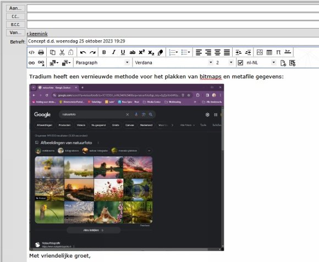Image resolution: width=319 pixels, height=262 pixels.
Task: Toggle italic formatting
Action: click(x=113, y=52)
